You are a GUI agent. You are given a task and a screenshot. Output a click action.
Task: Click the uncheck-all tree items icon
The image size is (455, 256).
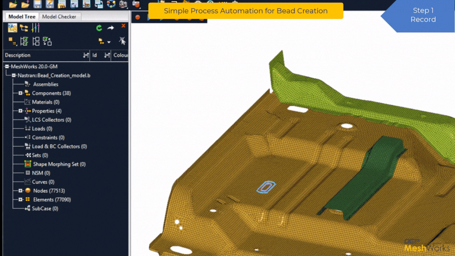coord(36,41)
